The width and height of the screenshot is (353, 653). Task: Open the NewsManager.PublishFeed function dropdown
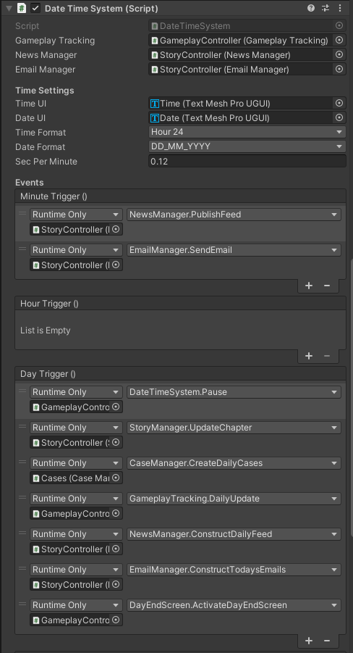pyautogui.click(x=234, y=215)
